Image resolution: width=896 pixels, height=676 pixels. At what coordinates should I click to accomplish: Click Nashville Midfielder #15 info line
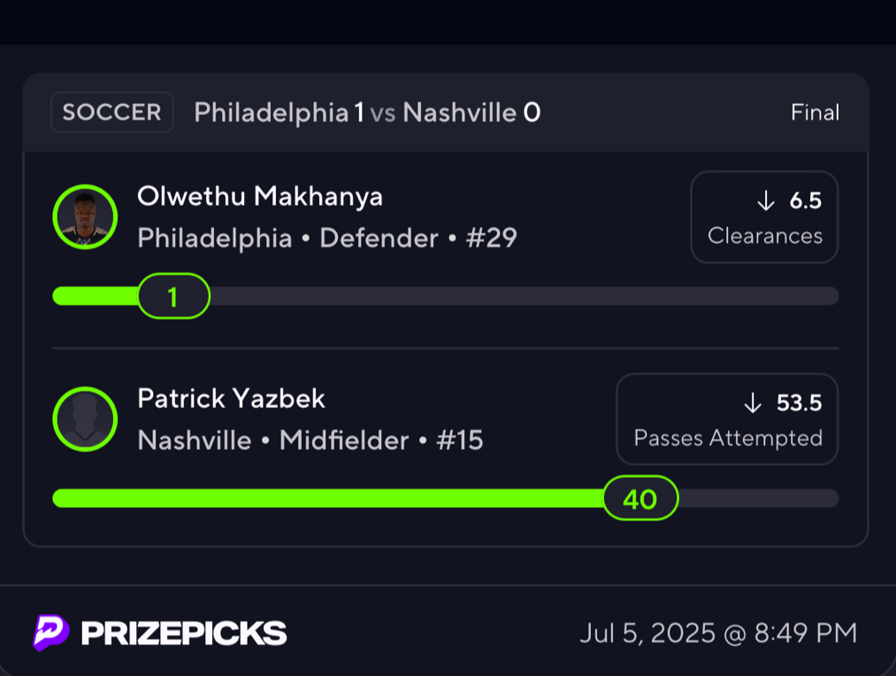310,440
